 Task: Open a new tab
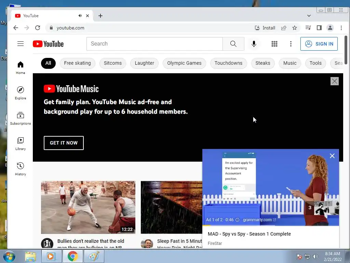pyautogui.click(x=100, y=16)
